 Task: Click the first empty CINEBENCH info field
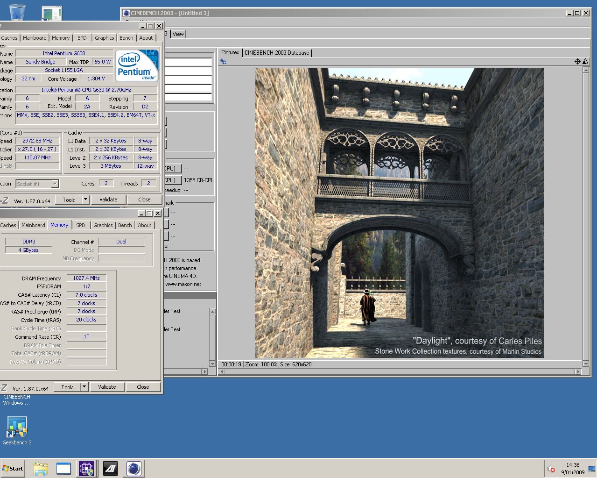(x=188, y=62)
